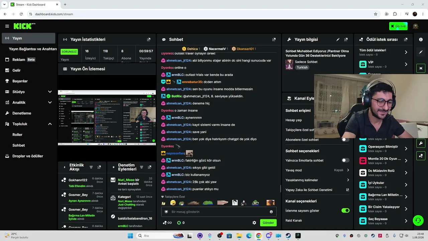Open the Sadece Sohbet category
The image size is (428, 241).
[x=306, y=62]
